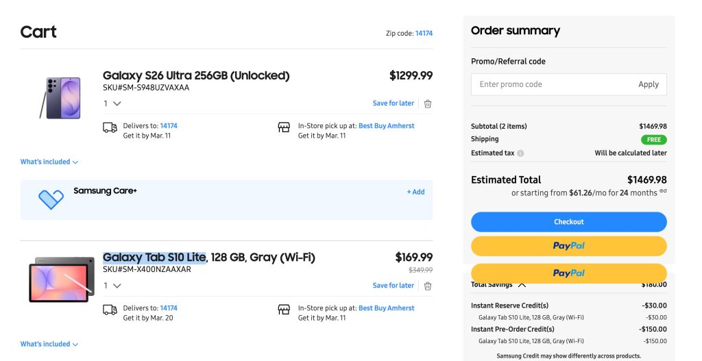Viewport: 702px width, 361px height.
Task: Click the estimated tax info icon
Action: (x=520, y=153)
